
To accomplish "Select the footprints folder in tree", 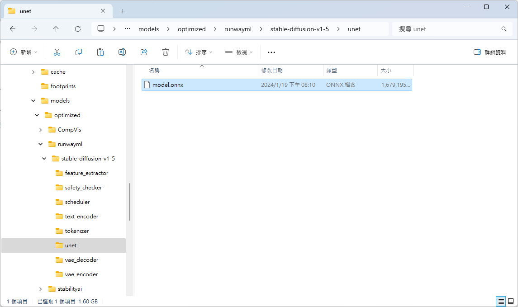I will 63,86.
